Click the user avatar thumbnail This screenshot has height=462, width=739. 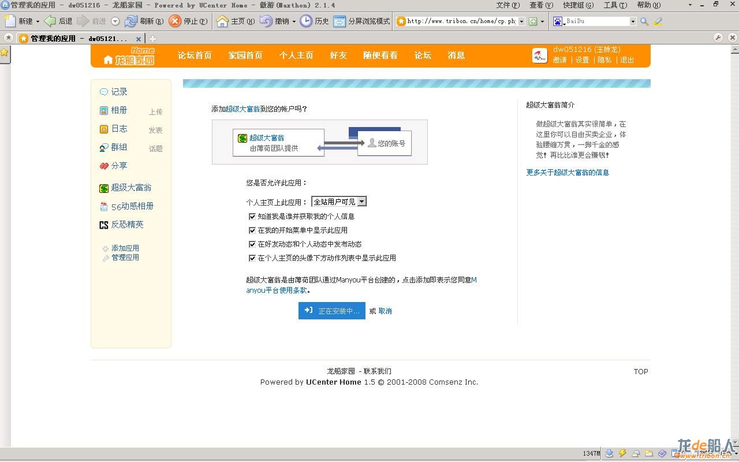[540, 55]
